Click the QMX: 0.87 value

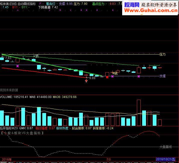coord(26,128)
